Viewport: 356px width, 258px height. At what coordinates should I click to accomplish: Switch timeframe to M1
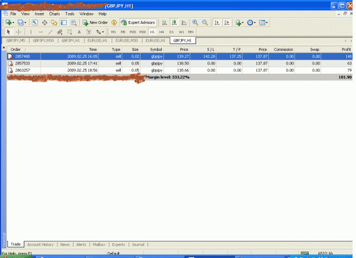coord(113,32)
